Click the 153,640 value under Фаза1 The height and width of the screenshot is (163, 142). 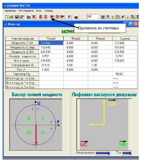[45, 48]
